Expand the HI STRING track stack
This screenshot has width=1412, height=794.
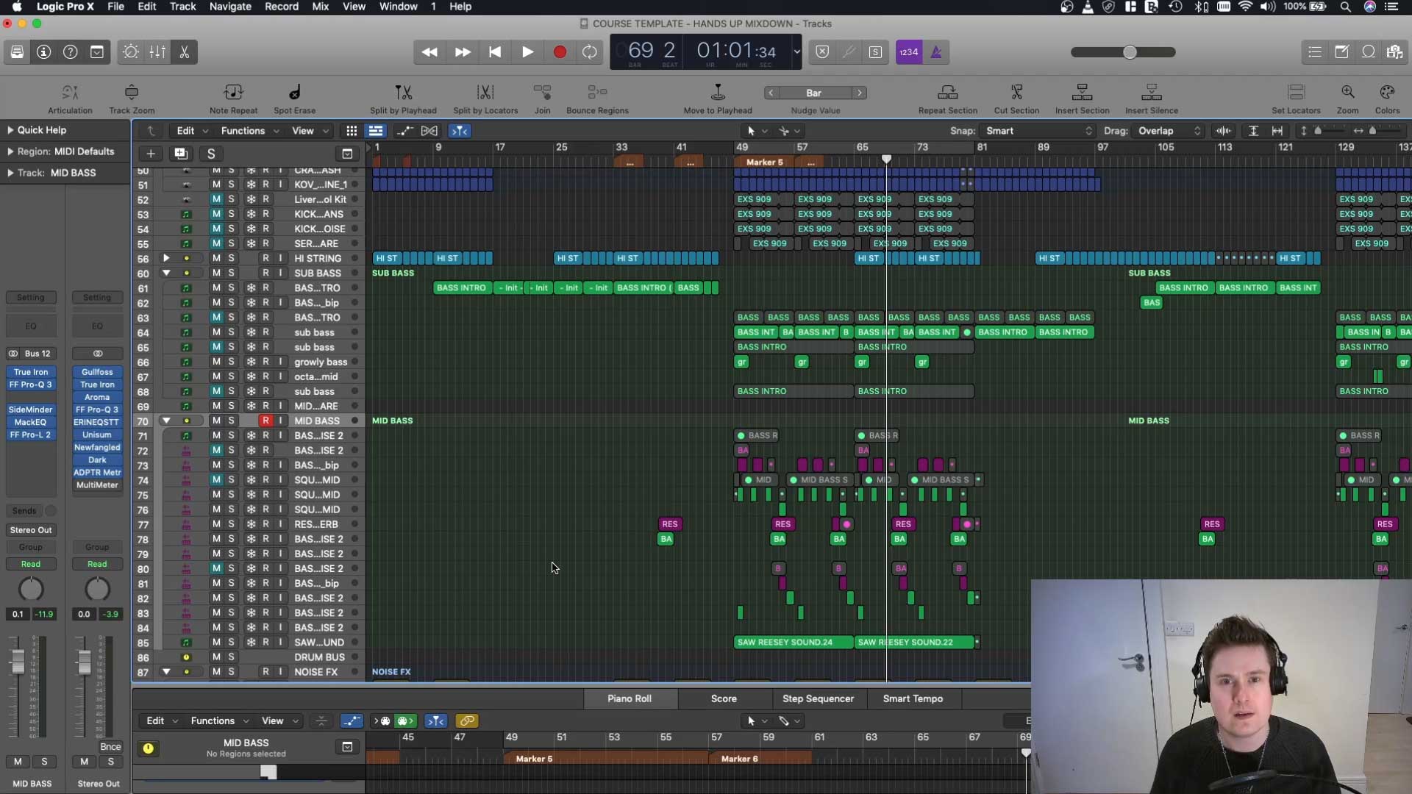[166, 258]
